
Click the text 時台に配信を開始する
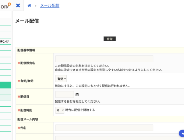(x=80, y=110)
